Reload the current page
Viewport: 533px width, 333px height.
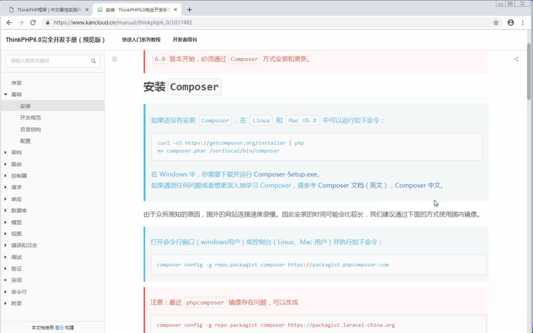[x=33, y=23]
